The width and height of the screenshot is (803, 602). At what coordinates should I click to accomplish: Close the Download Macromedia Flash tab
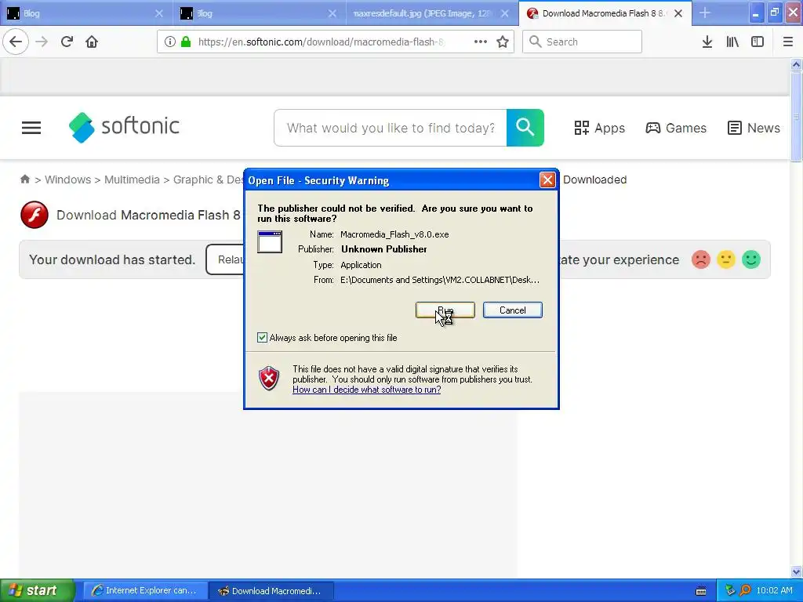[678, 13]
